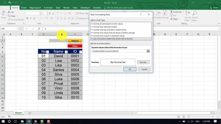The height and width of the screenshot is (124, 221).
Task: Click the formula input field in dialog
Action: [x=119, y=51]
